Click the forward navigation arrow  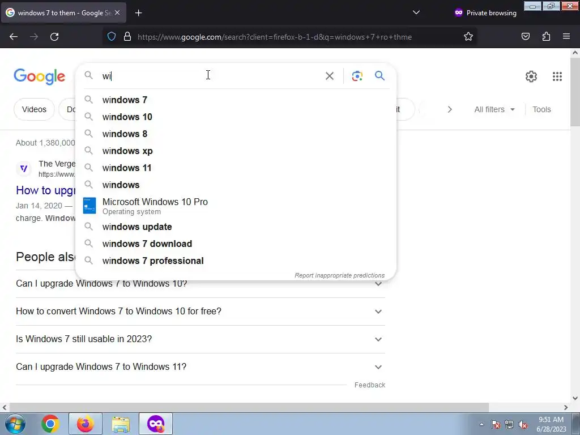(x=34, y=37)
